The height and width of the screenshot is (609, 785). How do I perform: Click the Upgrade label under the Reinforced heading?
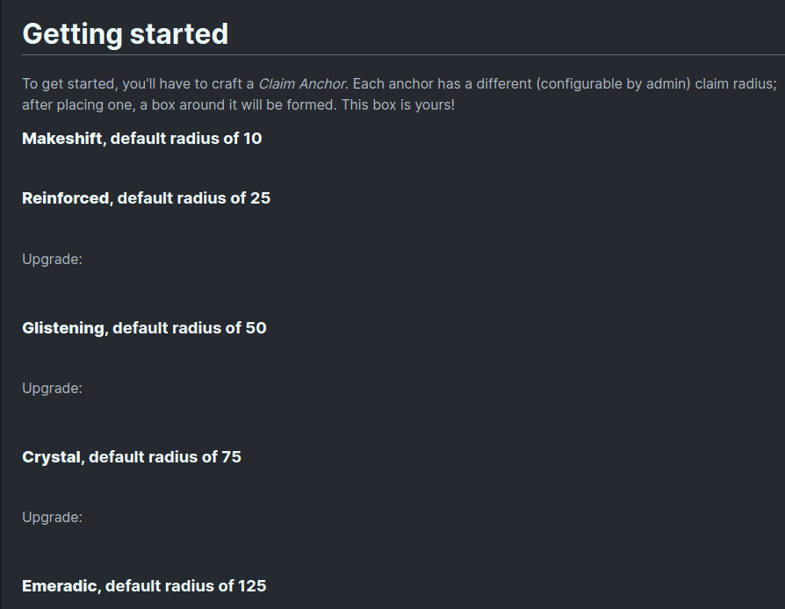click(52, 259)
